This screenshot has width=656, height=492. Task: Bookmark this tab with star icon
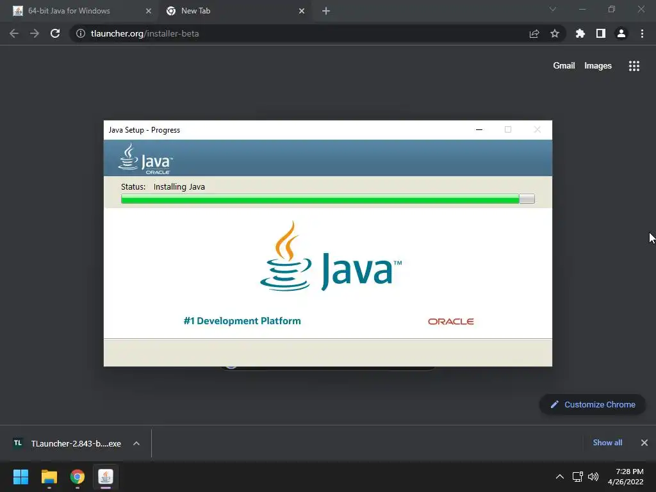(x=555, y=33)
